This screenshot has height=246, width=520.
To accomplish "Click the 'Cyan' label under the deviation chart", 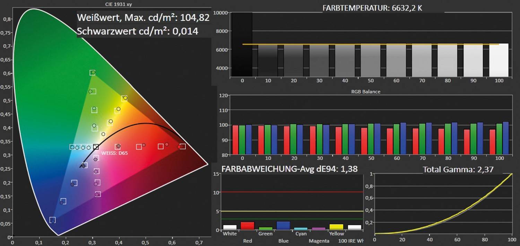I will (x=301, y=234).
